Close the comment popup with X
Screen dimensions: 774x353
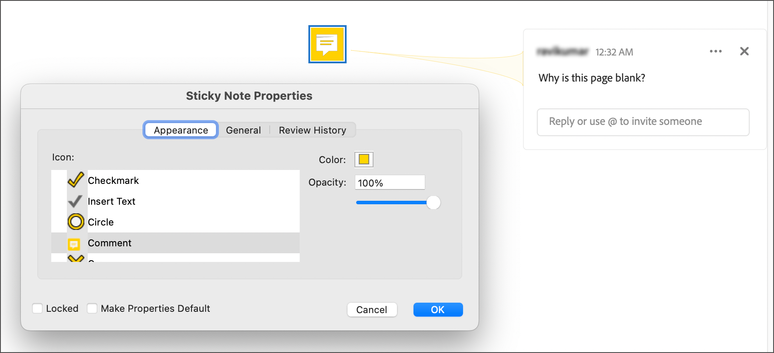point(744,51)
